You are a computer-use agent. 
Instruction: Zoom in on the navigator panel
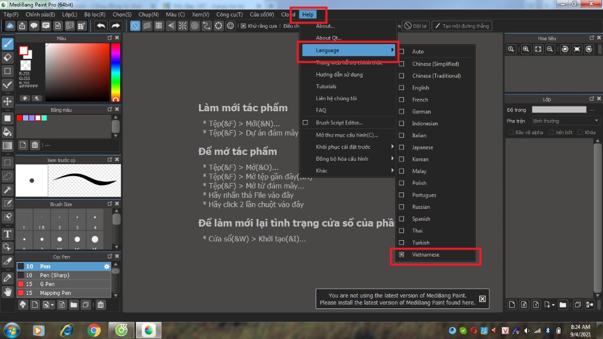[x=526, y=49]
